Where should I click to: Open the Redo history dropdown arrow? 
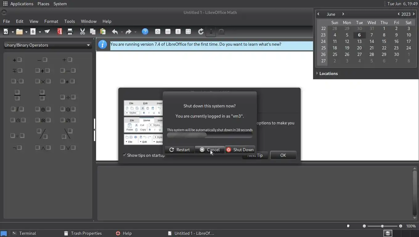point(135,32)
